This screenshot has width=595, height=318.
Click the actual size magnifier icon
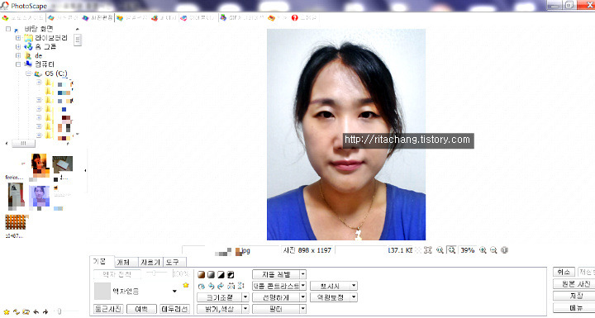(440, 250)
